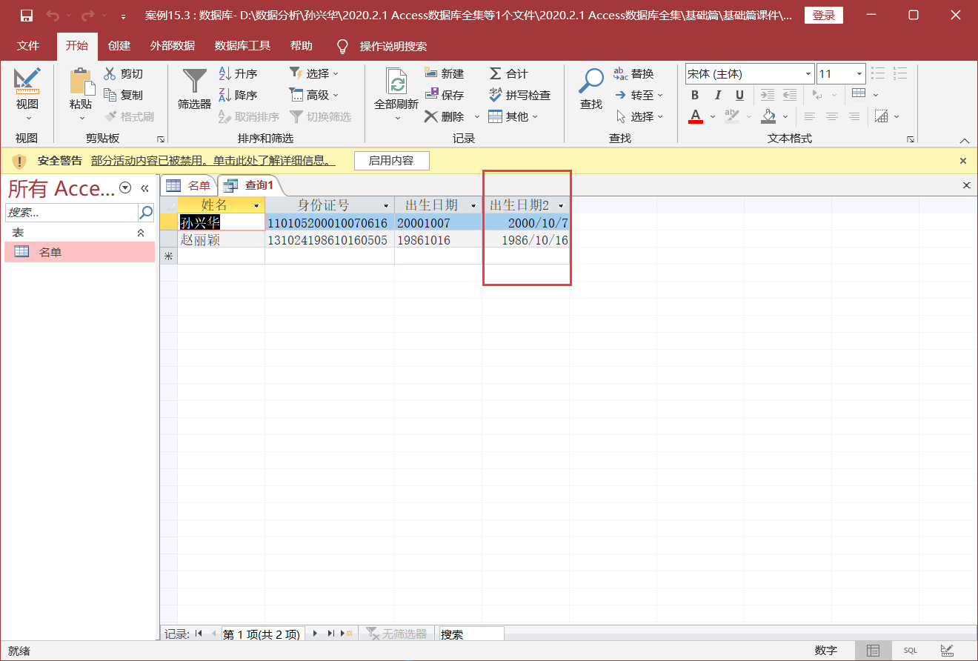This screenshot has width=978, height=661.
Task: Select 查询1 document tab
Action: [250, 185]
